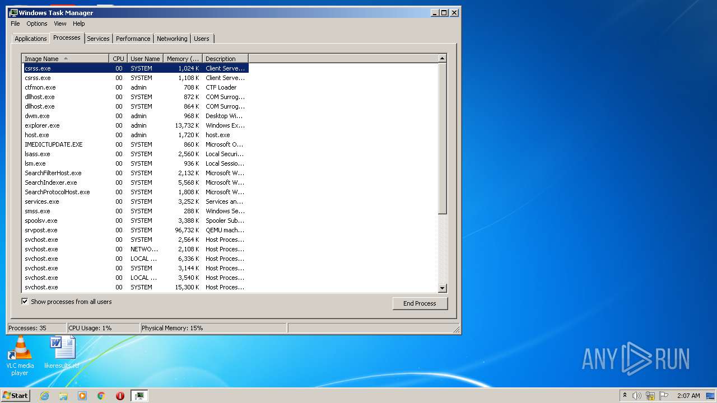Open Windows Explorer folder icon in taskbar
The image size is (717, 403).
tap(63, 396)
